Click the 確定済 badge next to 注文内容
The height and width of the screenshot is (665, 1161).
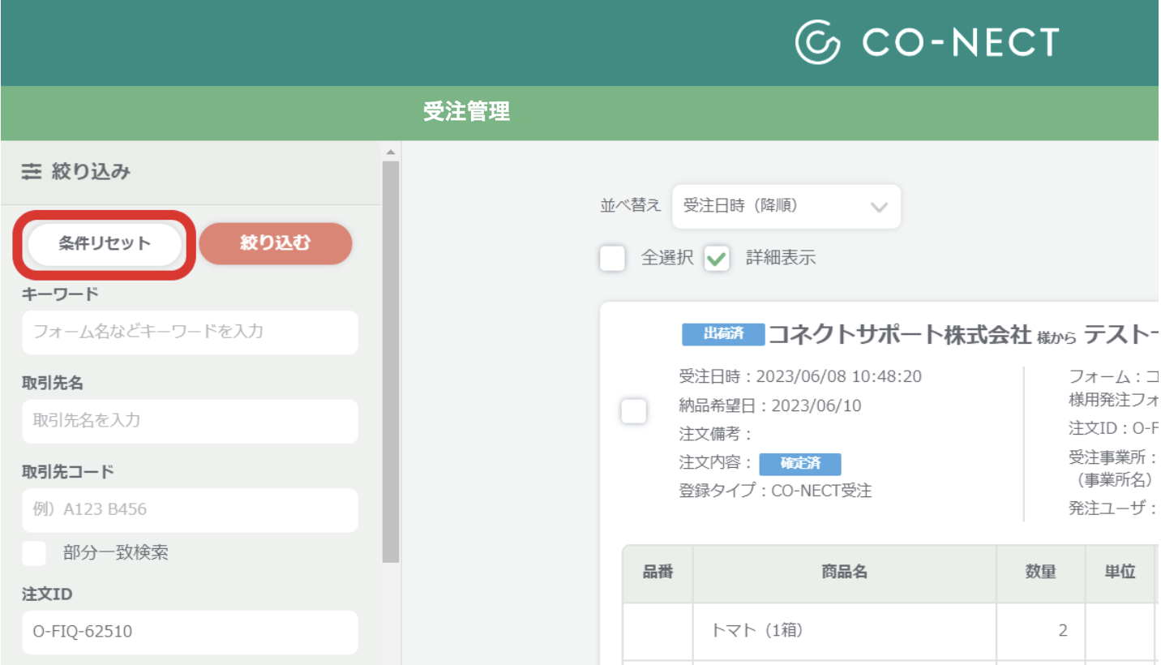click(x=800, y=464)
